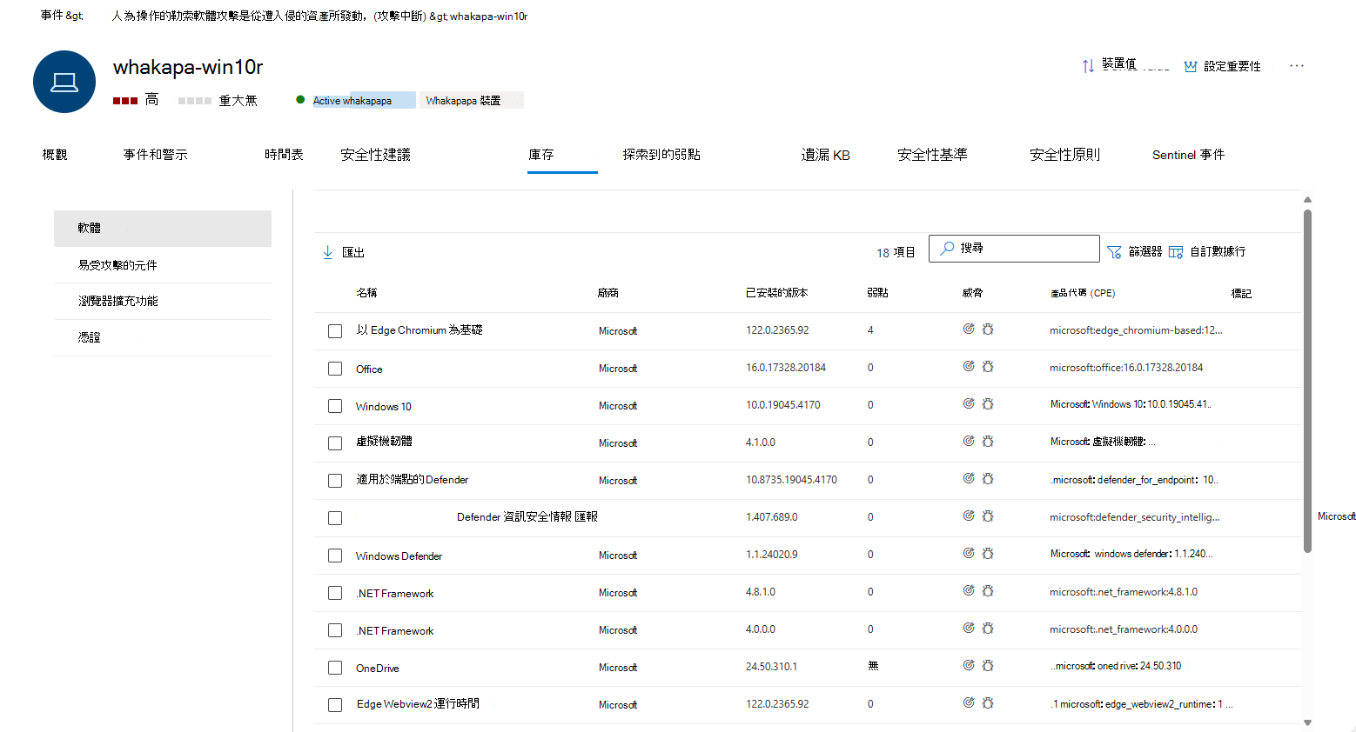
Task: Check the .NET Framework 4.0.0.0 row checkbox
Action: (335, 630)
